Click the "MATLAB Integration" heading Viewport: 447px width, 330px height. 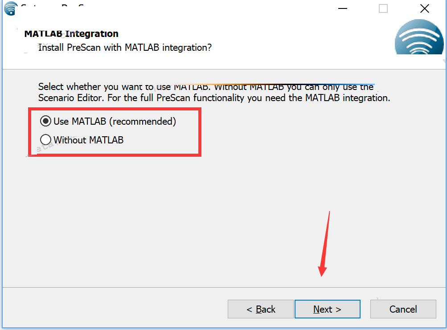coord(71,34)
